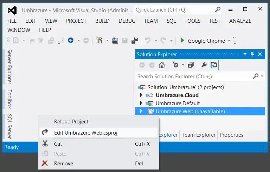Choose Cut from the context menu
270x172 pixels.
98,144
